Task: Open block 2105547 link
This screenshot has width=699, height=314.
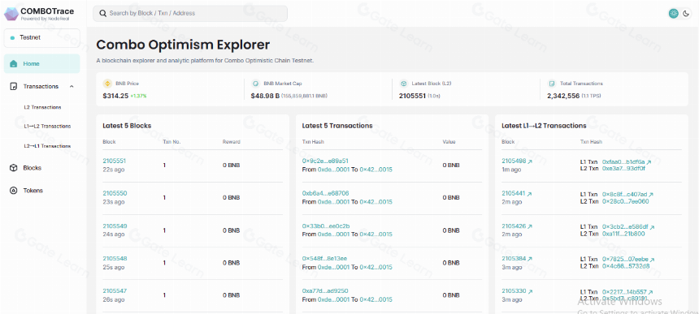Action: tap(115, 290)
